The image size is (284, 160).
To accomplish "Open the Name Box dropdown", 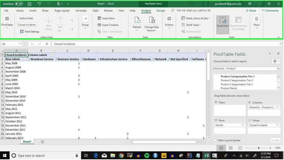I will pos(20,44).
